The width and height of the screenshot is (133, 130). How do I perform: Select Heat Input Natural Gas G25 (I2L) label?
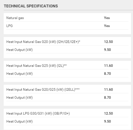point(36,66)
